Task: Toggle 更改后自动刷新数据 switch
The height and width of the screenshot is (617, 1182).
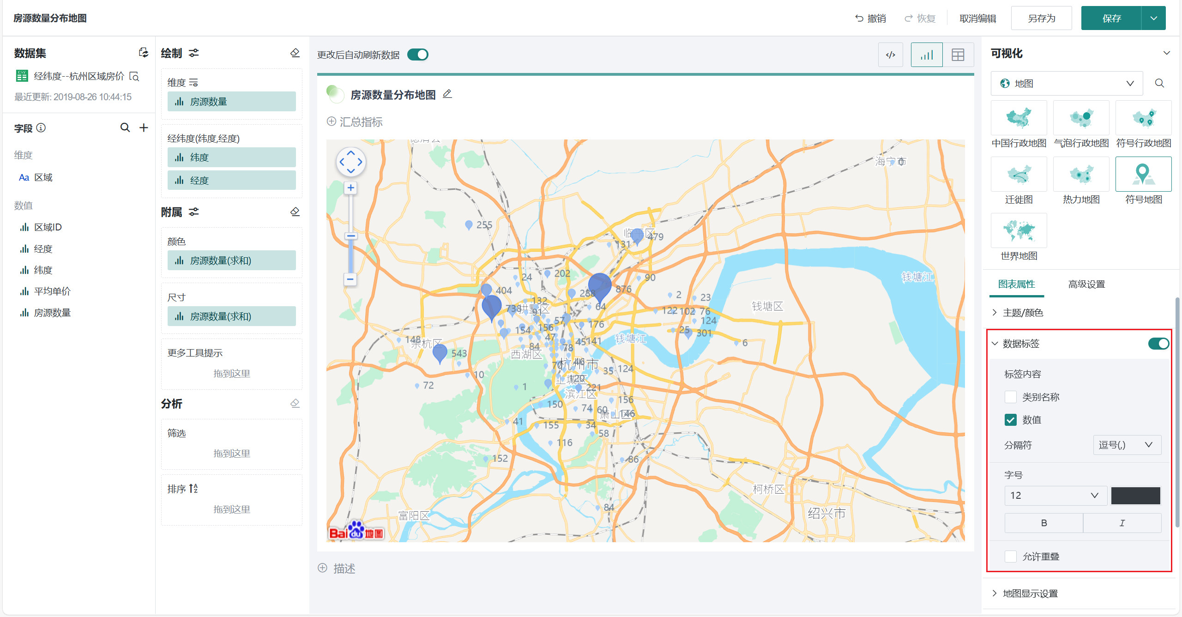Action: coord(418,55)
